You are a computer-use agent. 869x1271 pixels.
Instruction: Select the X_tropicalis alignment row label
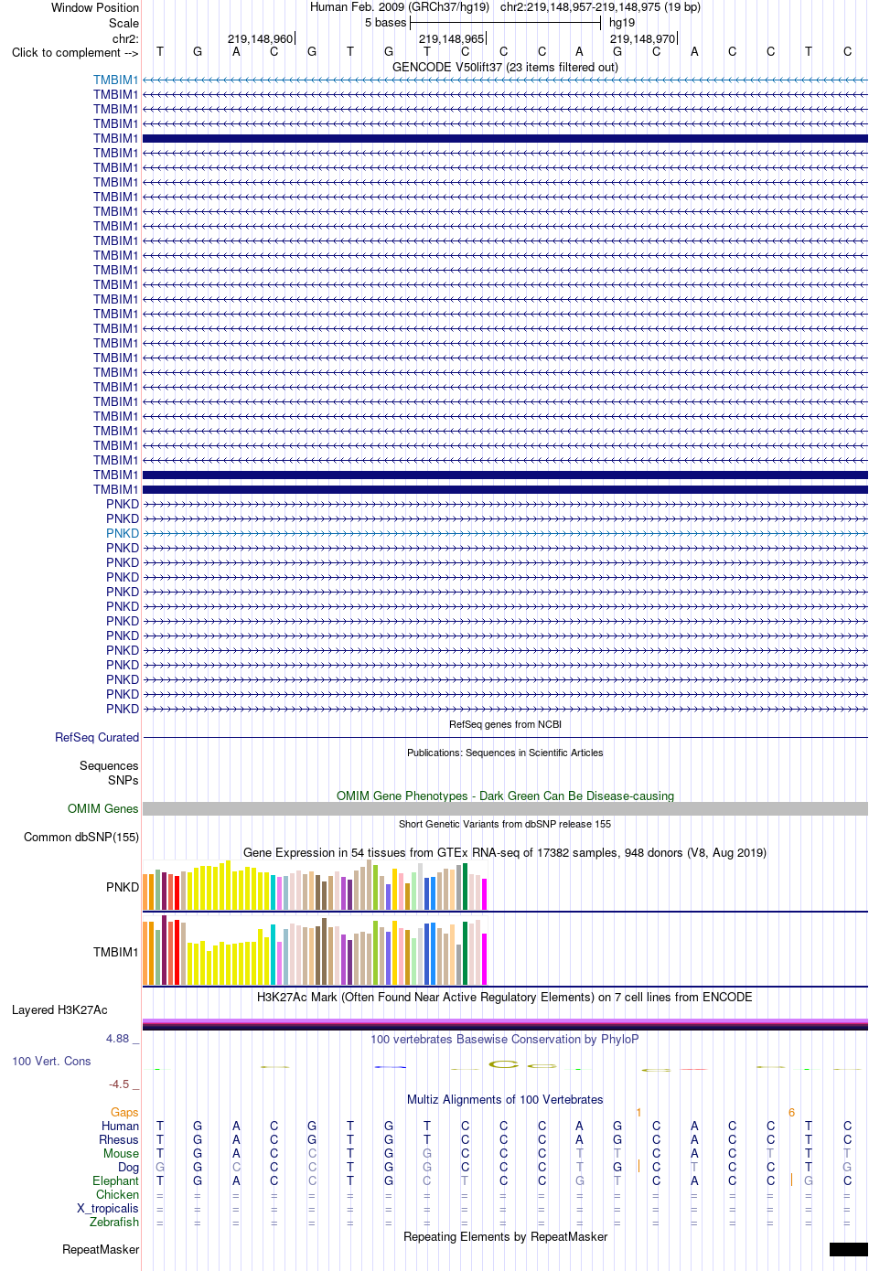point(108,1208)
